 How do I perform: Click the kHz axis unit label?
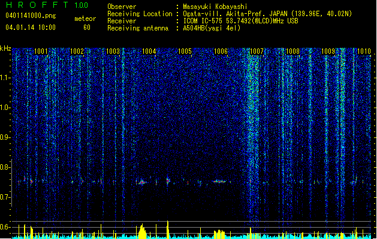pyautogui.click(x=5, y=48)
